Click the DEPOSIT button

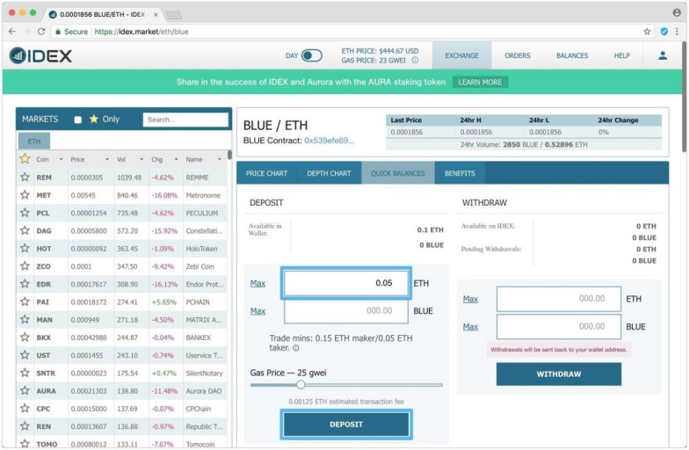[x=346, y=424]
